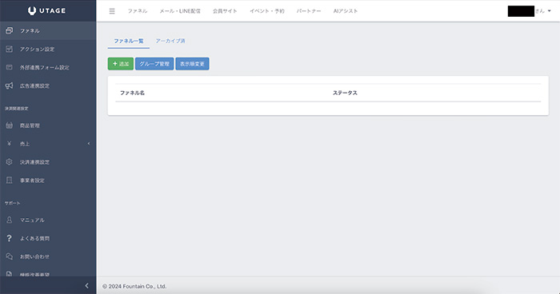The height and width of the screenshot is (294, 560).
Task: Click the 商品管理 basket icon
Action: click(10, 125)
